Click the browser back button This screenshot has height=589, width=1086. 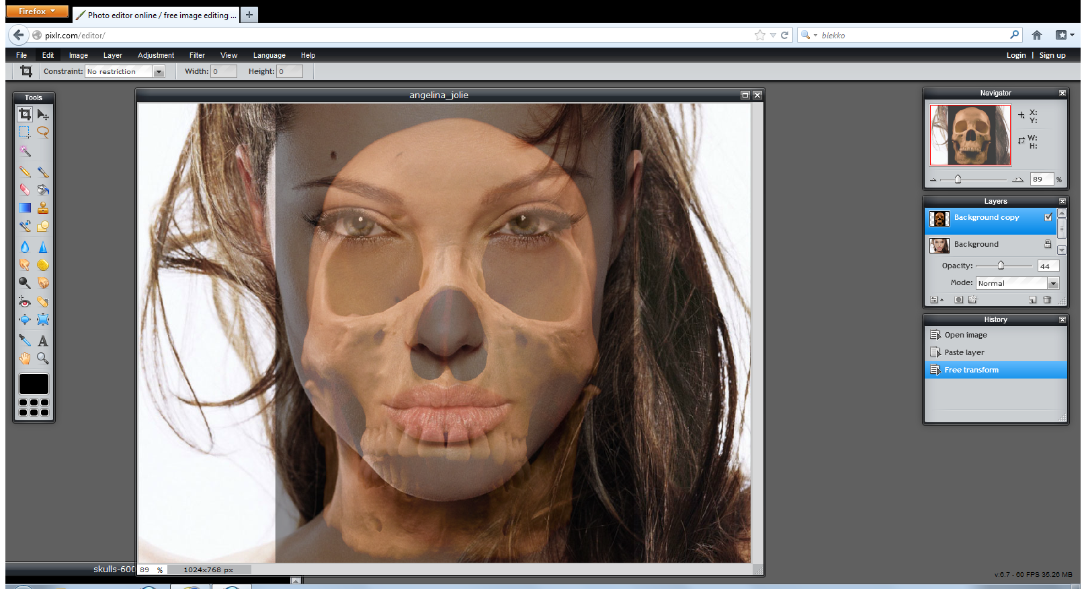click(19, 35)
